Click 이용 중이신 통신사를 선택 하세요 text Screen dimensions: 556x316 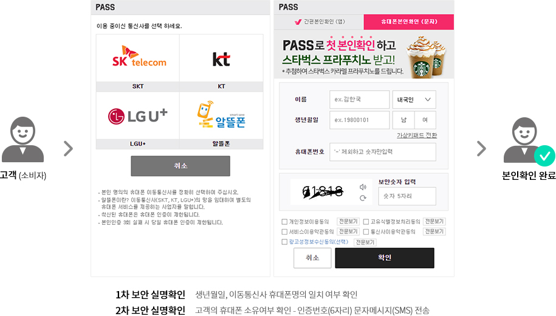(x=139, y=26)
